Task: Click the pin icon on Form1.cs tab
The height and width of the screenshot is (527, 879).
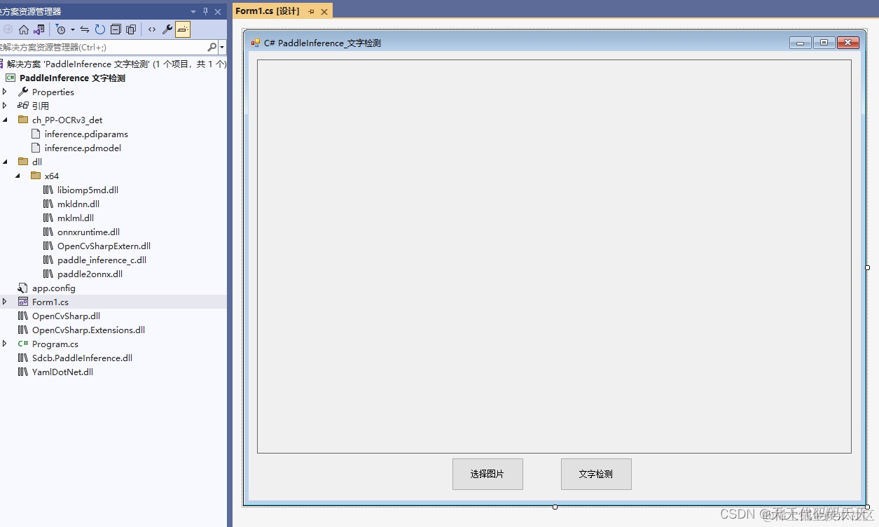Action: tap(312, 11)
